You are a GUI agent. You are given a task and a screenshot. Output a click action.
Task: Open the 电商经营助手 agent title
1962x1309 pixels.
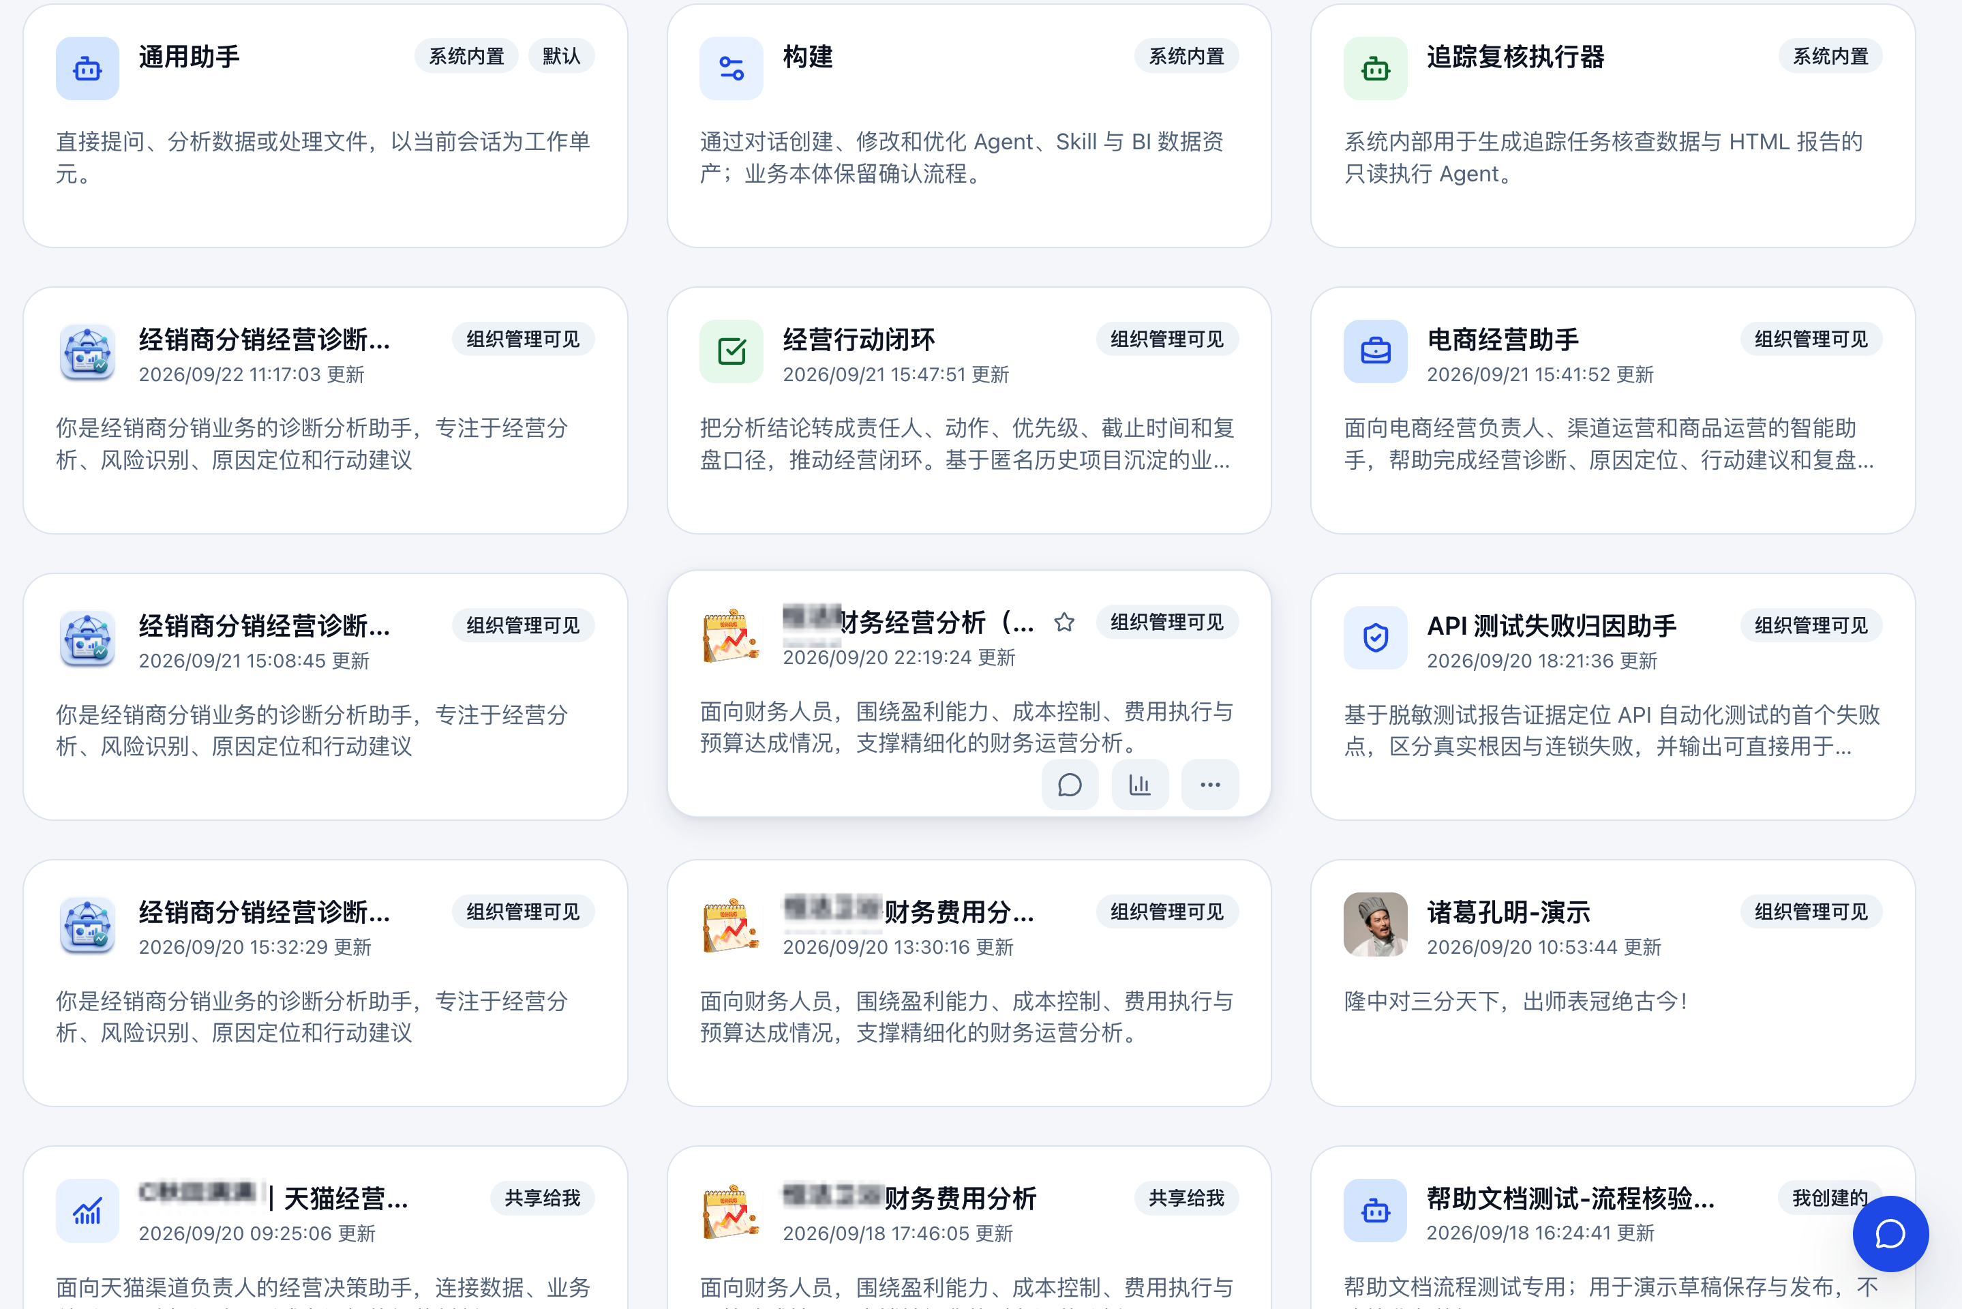coord(1503,339)
